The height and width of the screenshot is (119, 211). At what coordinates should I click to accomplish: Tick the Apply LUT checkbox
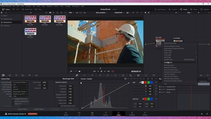coord(13,103)
